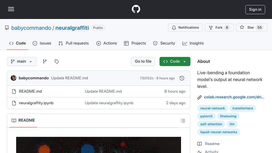Select the finetuning topic tag
Image resolution: width=272 pixels, height=153 pixels.
pos(228,116)
